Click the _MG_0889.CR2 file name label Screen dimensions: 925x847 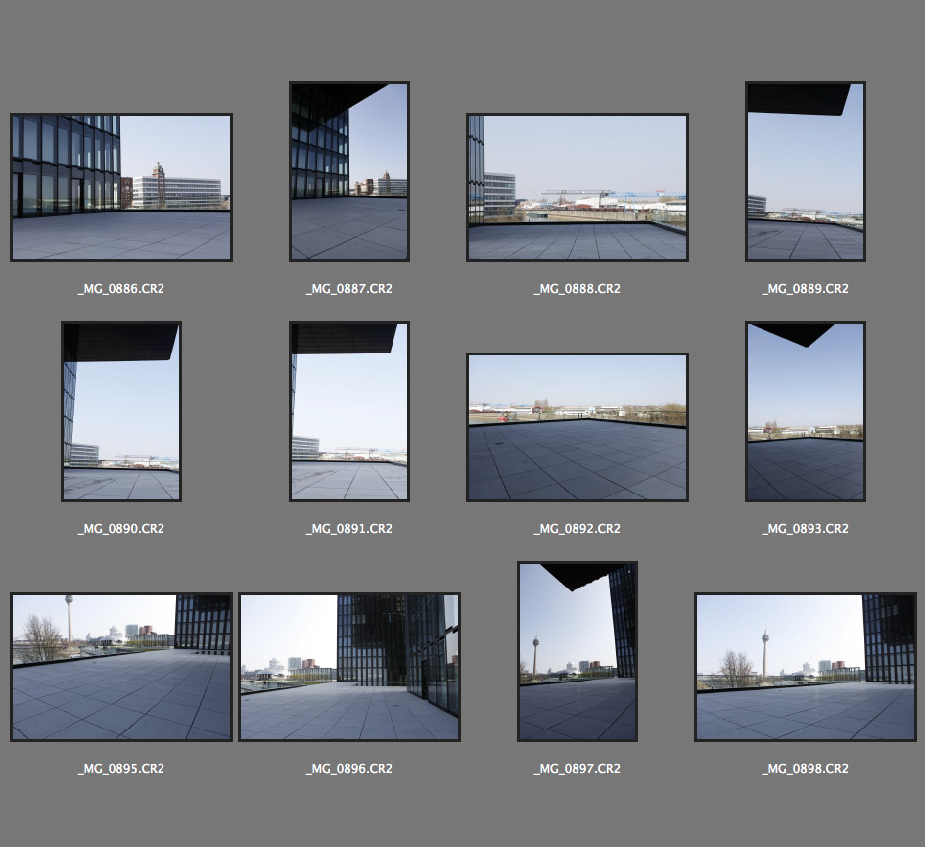806,289
